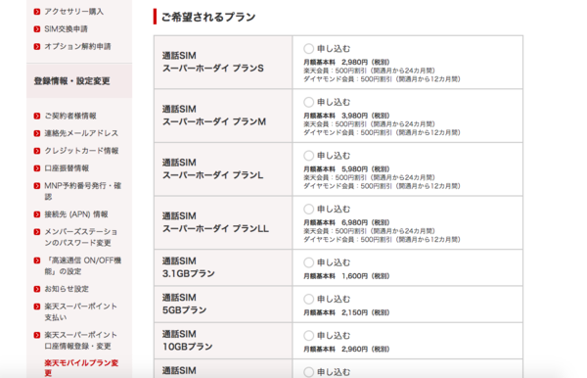
Task: Click 通話SIM スーパーホーダイ プランL plan name
Action: point(212,169)
